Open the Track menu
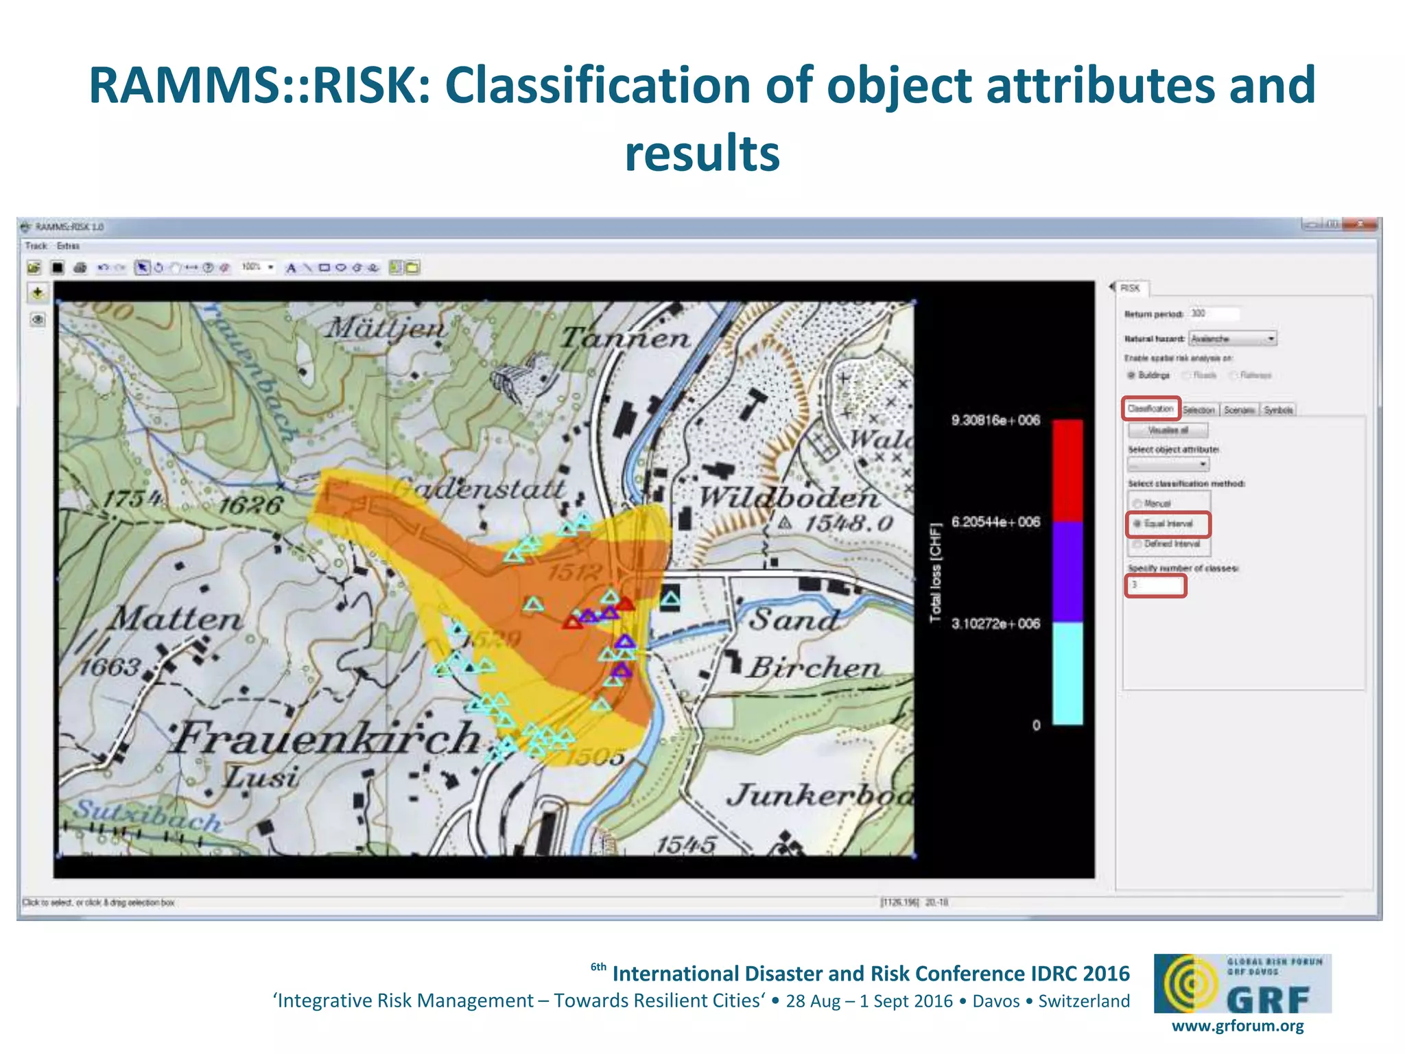 pyautogui.click(x=36, y=246)
